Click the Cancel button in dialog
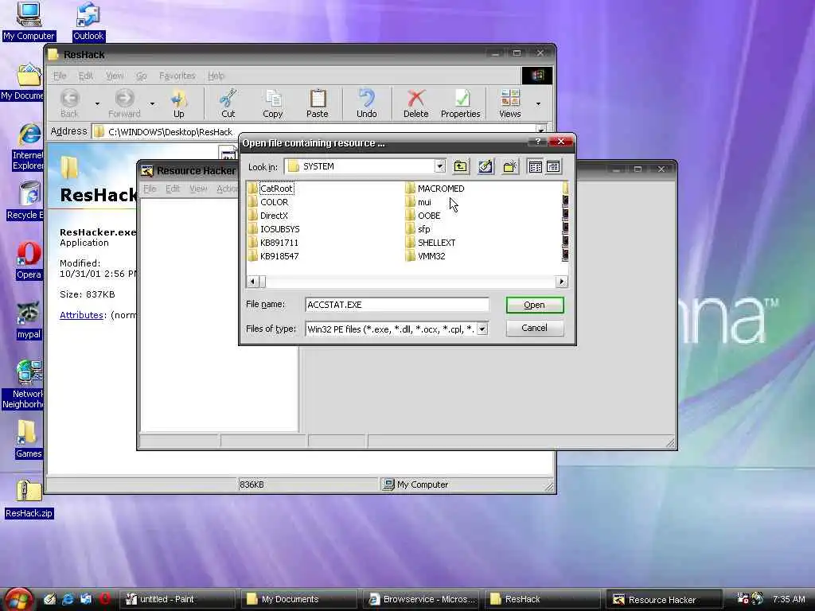 (534, 328)
